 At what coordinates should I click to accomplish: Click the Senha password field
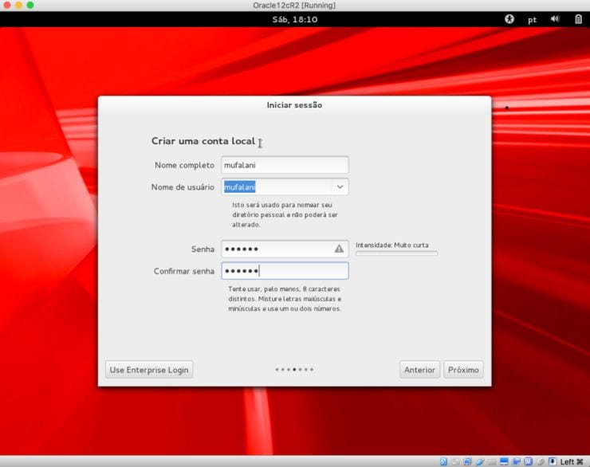[x=285, y=249]
